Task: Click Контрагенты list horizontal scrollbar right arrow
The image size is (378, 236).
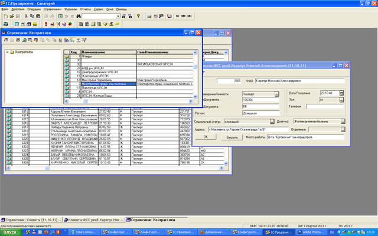Action: (190, 101)
